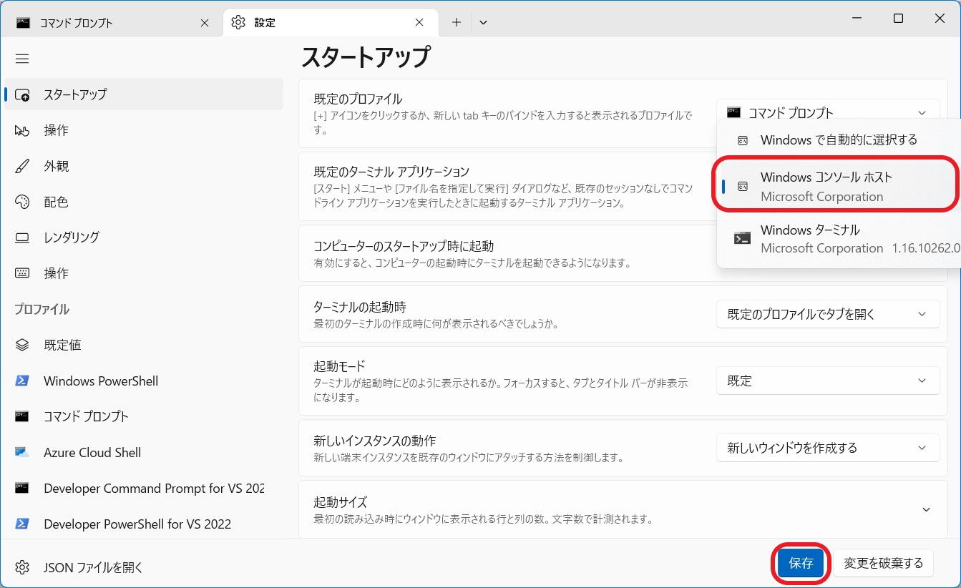Expand the ターミナルの起動時 dropdown
The image size is (961, 588).
[x=827, y=314]
